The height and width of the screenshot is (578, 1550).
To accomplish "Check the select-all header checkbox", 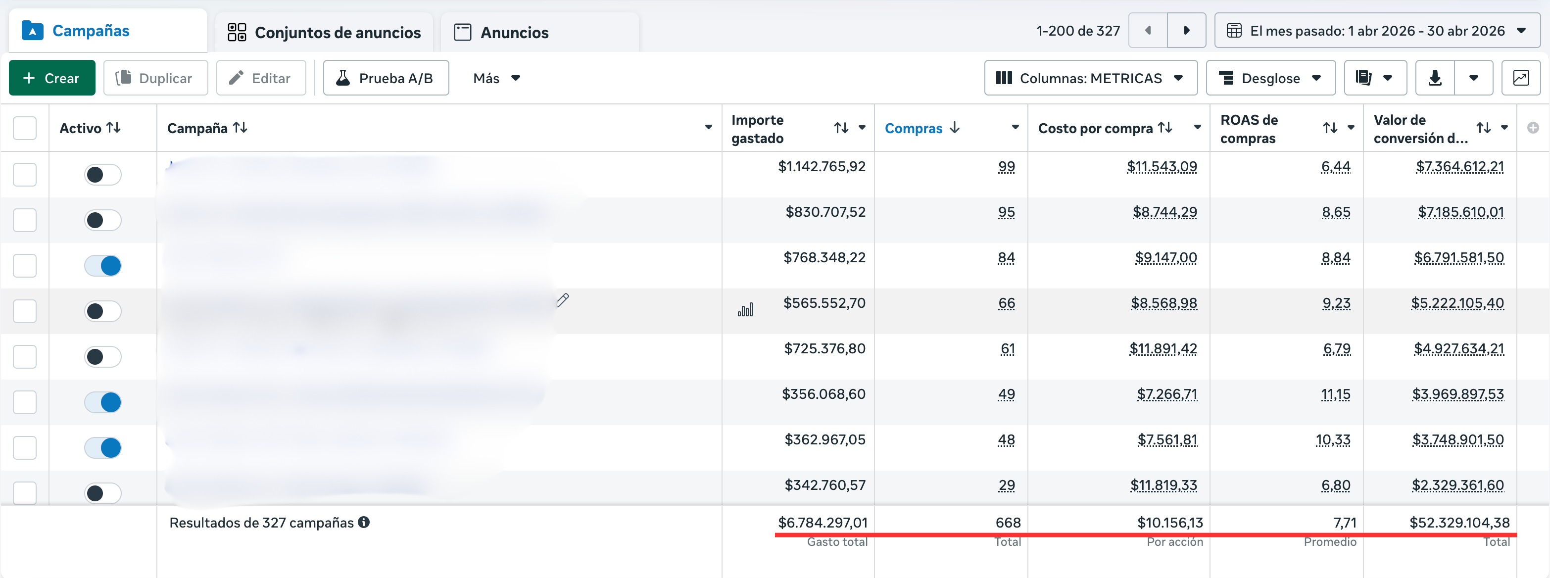I will click(25, 128).
